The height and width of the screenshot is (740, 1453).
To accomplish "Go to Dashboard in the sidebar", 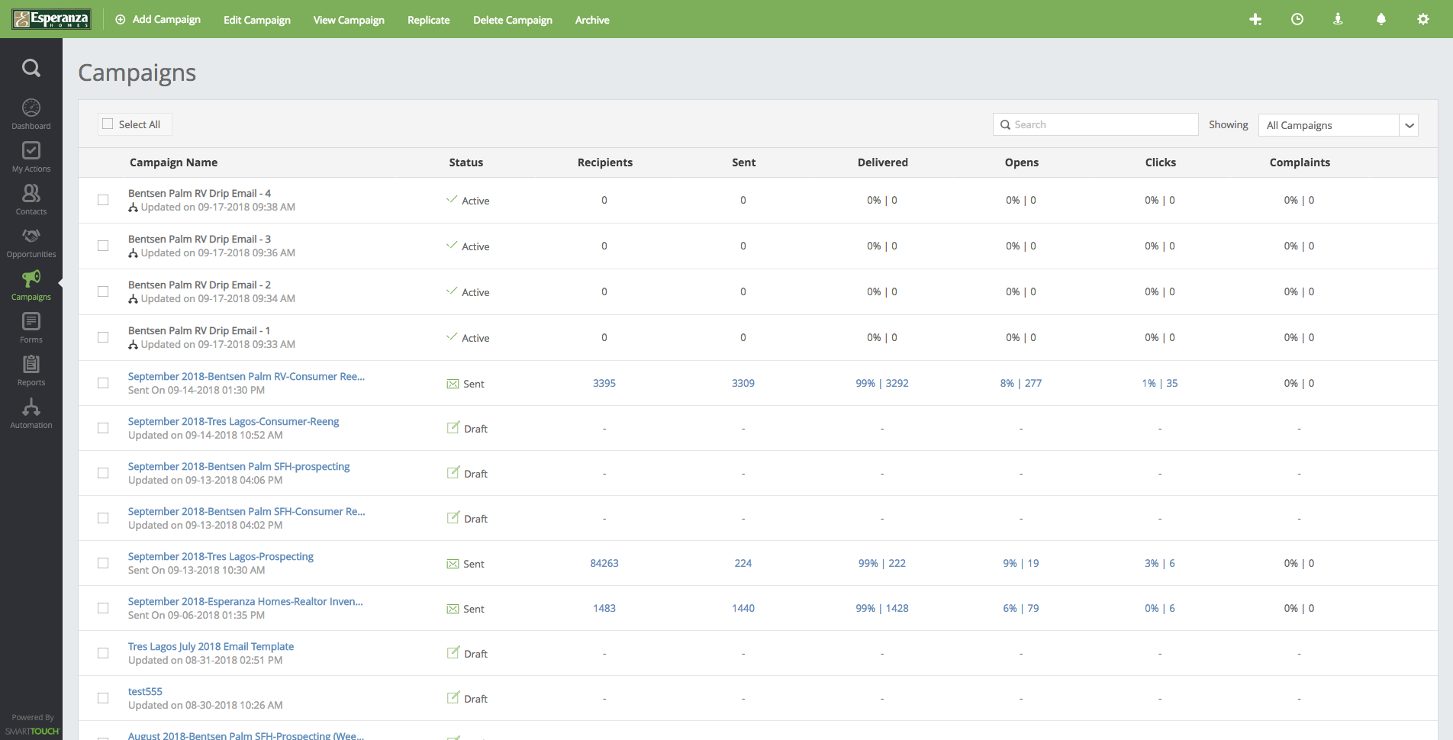I will 31,114.
